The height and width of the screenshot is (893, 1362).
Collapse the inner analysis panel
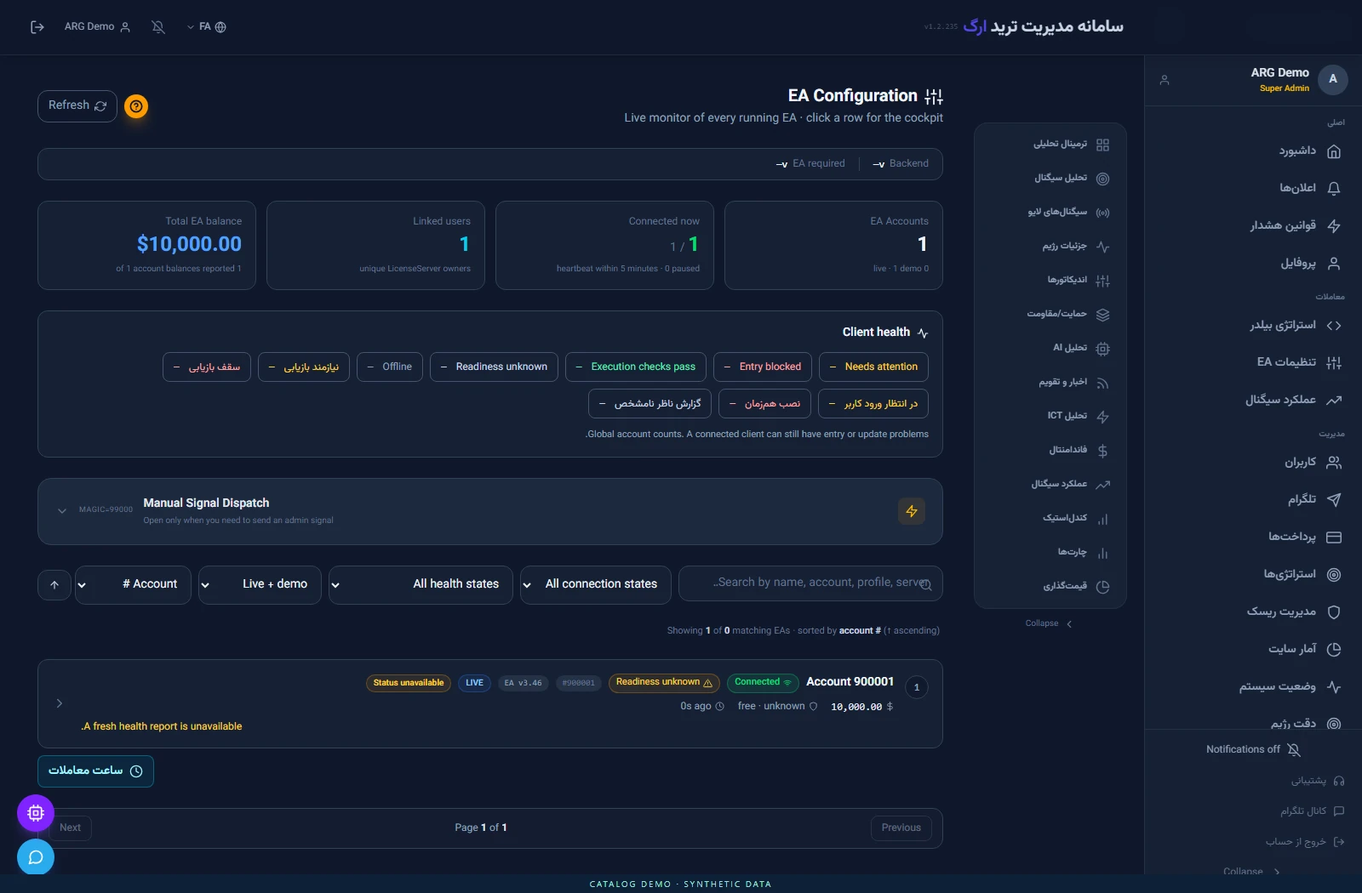click(1049, 624)
